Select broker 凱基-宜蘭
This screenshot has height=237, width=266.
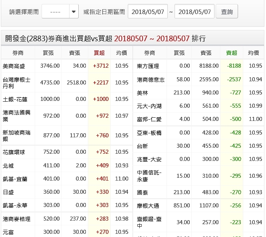click(15, 179)
